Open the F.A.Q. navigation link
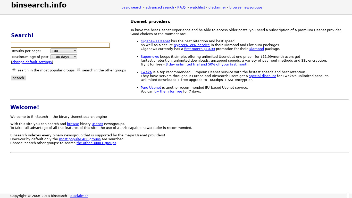 [x=182, y=7]
